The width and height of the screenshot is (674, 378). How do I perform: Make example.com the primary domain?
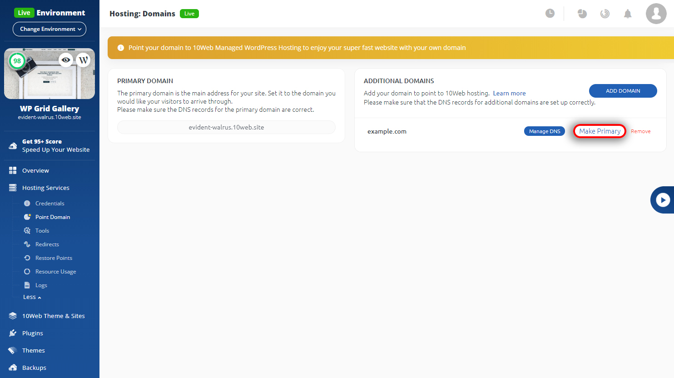pyautogui.click(x=600, y=131)
